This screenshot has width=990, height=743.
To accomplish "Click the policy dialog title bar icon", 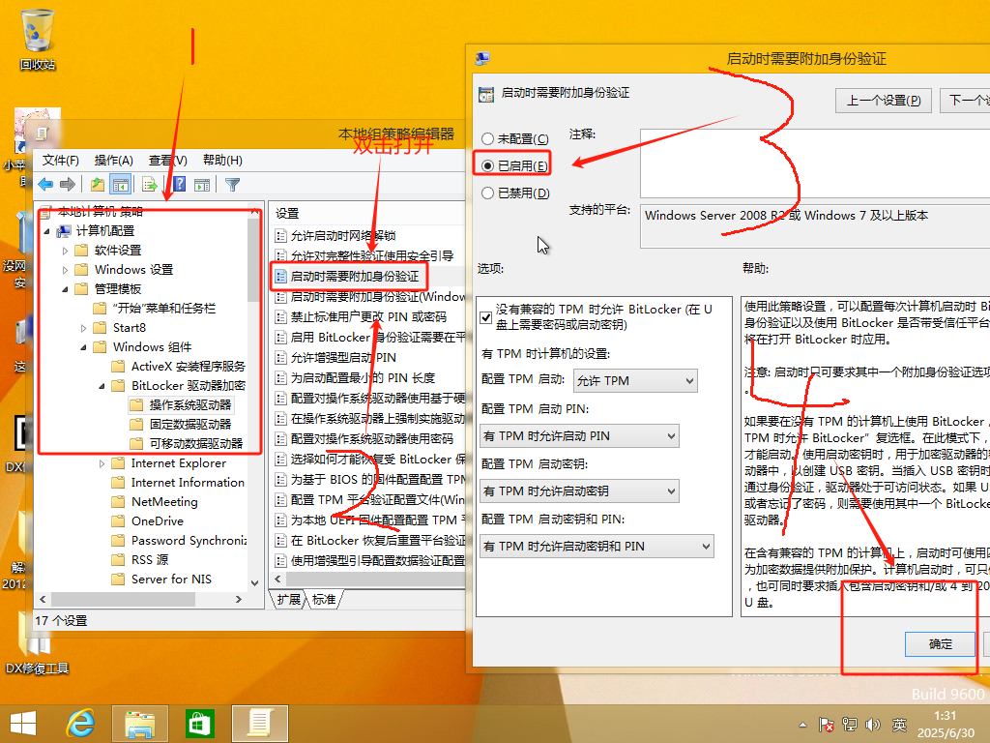I will (x=482, y=59).
